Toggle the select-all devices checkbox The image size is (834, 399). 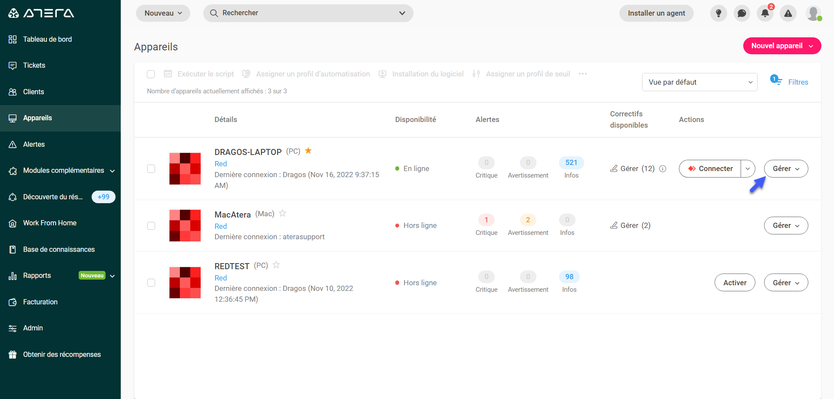tap(151, 74)
